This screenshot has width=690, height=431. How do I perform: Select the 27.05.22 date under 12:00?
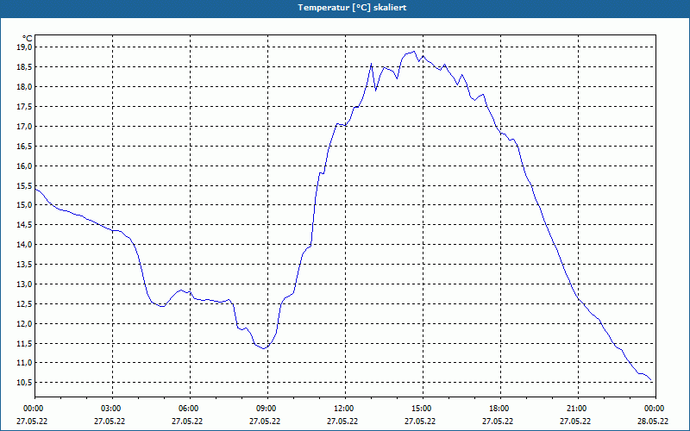pyautogui.click(x=342, y=421)
